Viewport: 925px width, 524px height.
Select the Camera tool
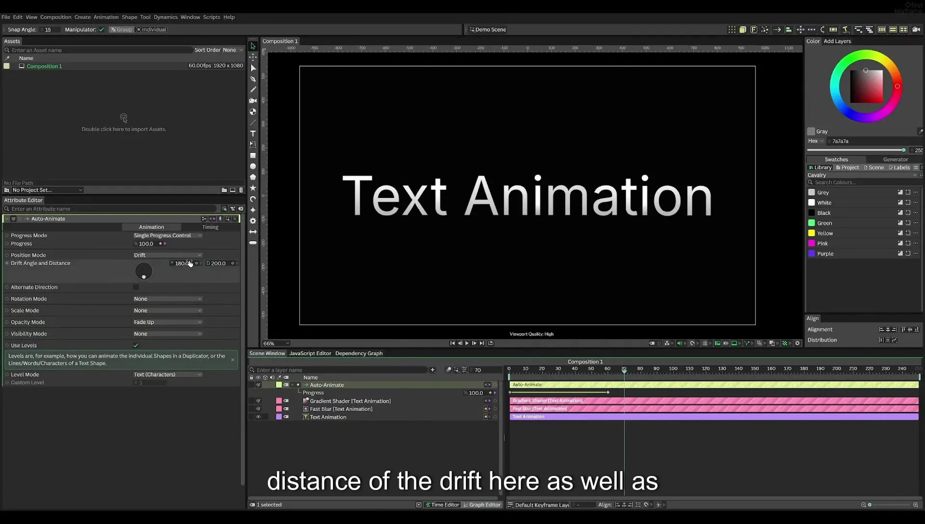click(x=253, y=101)
